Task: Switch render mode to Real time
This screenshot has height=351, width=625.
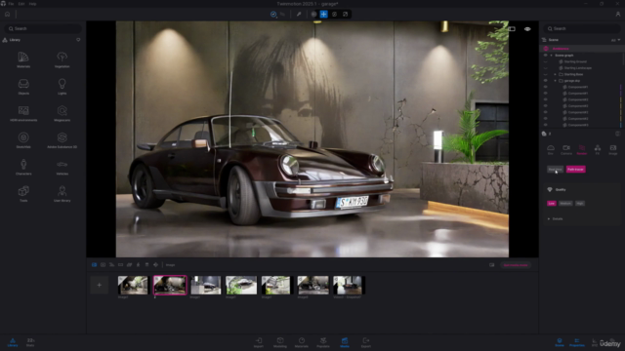Action: coord(555,169)
